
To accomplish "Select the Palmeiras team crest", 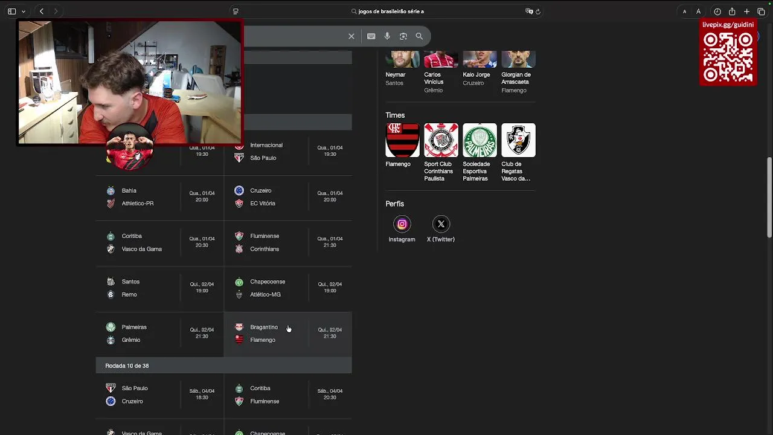I will click(x=480, y=140).
